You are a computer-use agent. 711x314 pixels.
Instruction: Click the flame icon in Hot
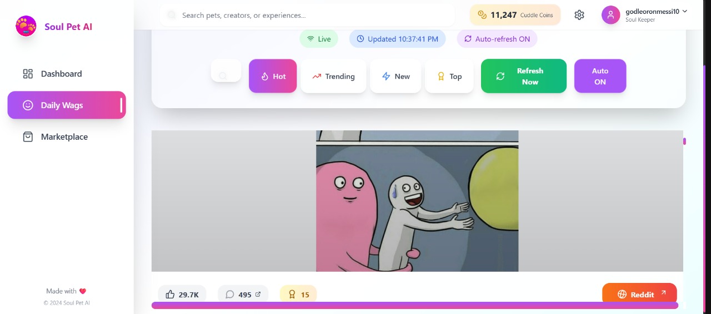265,77
